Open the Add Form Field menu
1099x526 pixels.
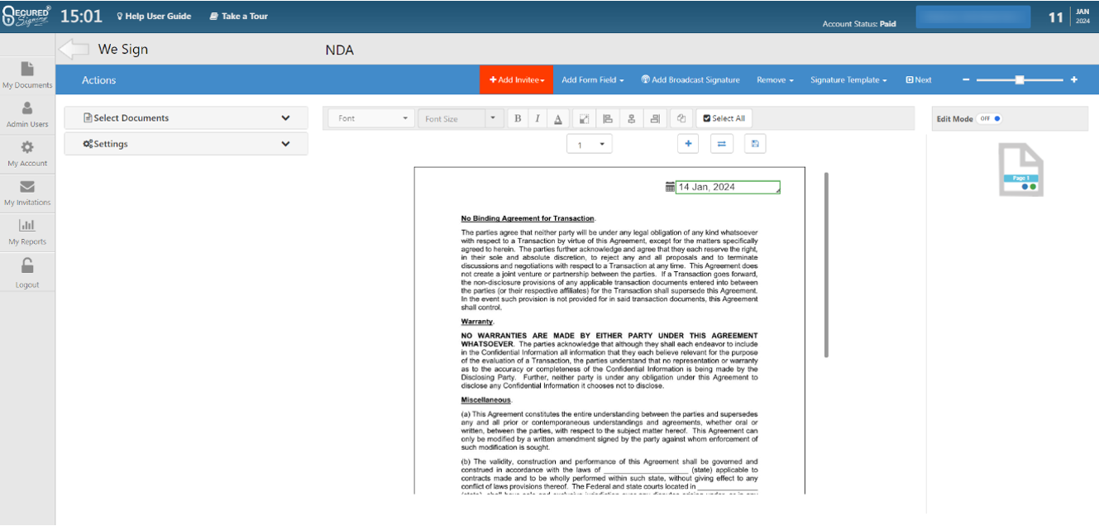(x=592, y=80)
